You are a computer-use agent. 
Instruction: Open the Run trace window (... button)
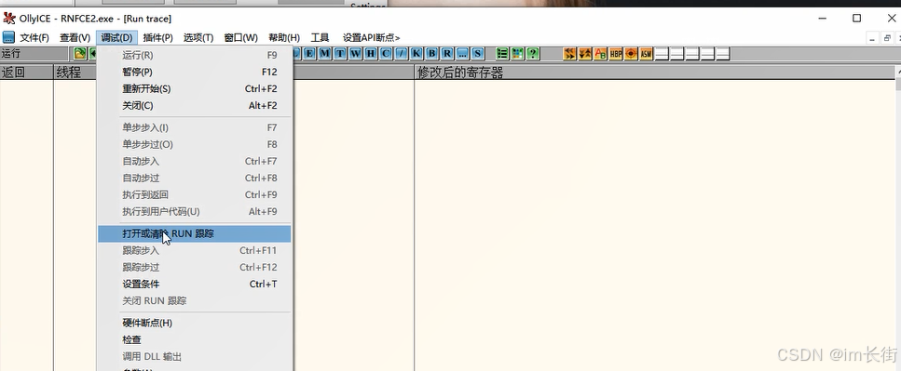coord(462,54)
